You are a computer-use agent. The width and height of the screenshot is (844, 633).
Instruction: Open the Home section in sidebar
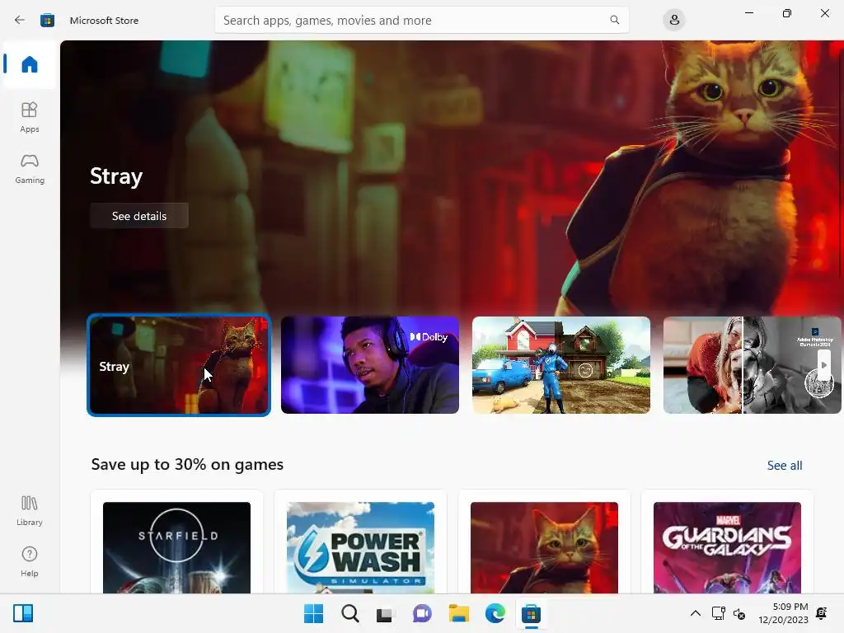(30, 64)
